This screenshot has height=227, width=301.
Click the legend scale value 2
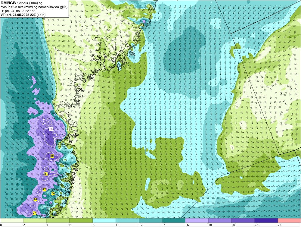coord(24,225)
